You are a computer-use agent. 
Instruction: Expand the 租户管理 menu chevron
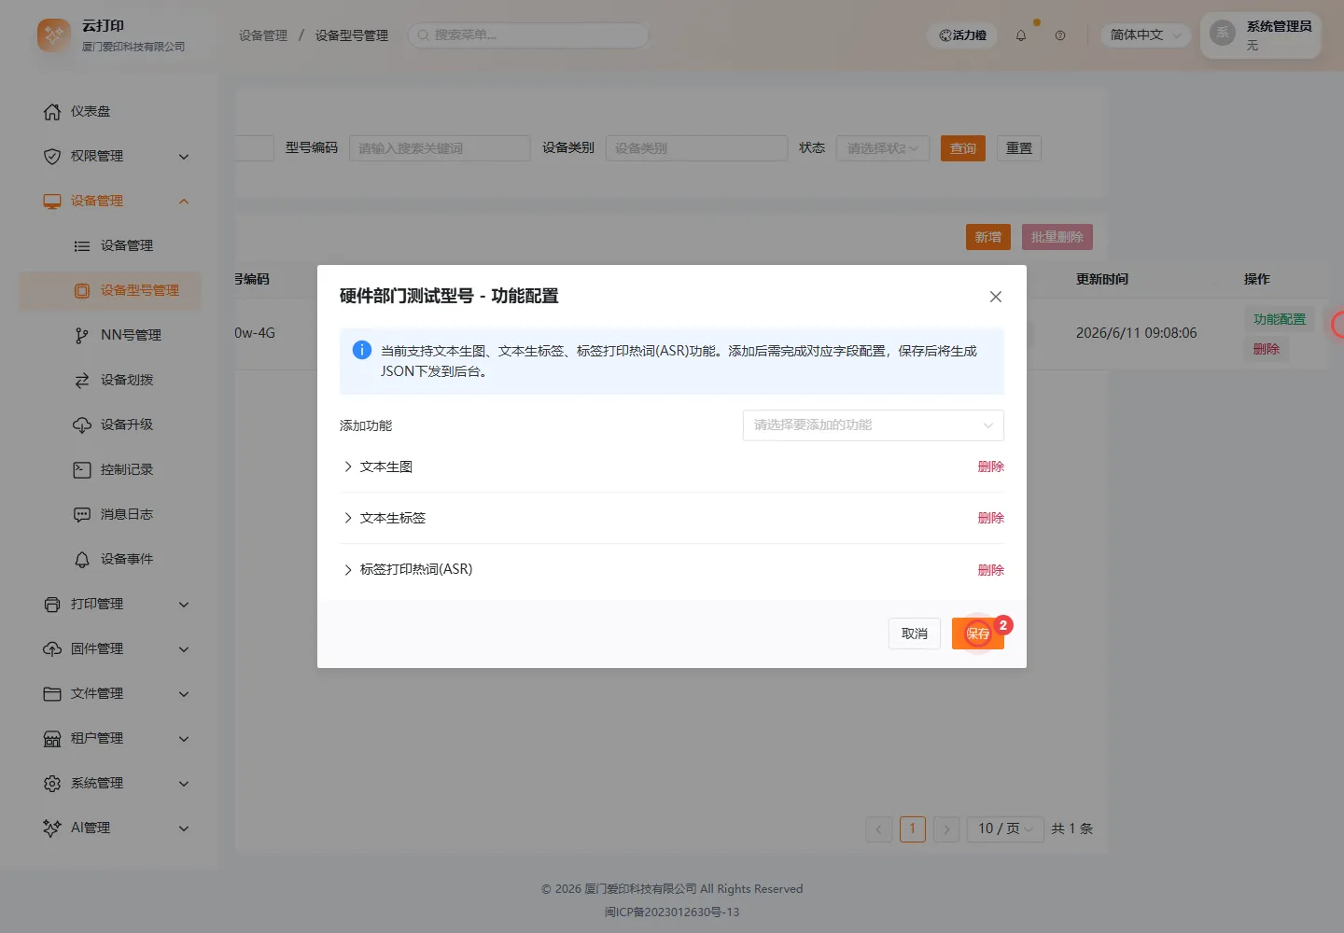[x=184, y=739]
